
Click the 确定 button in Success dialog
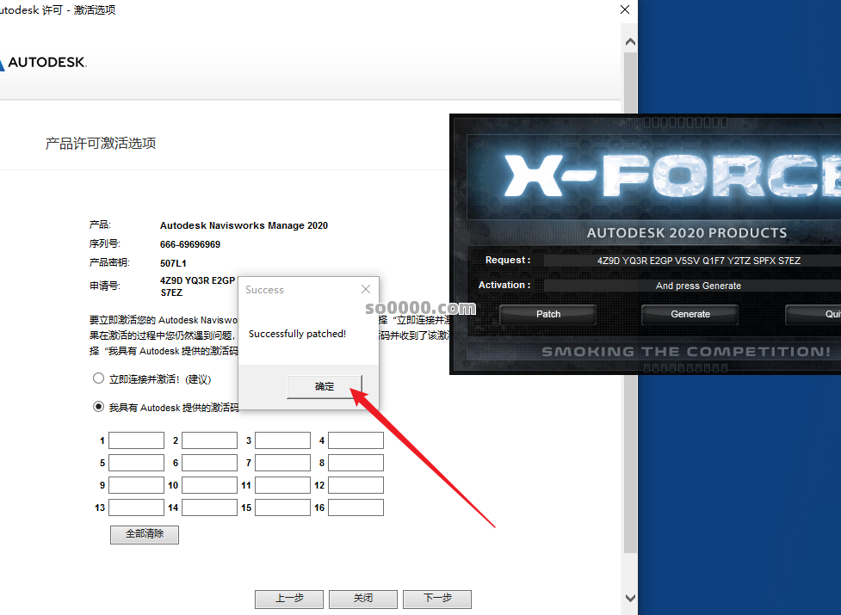click(325, 387)
